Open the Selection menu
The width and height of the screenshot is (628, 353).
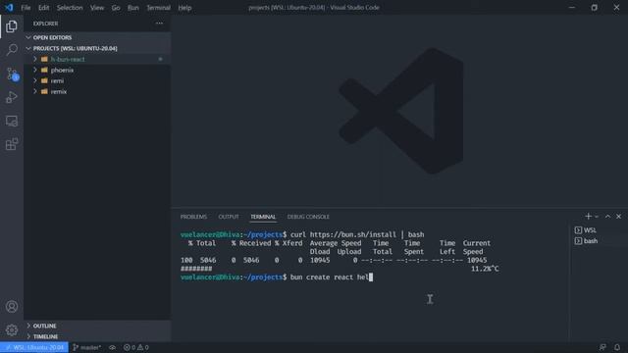pos(70,8)
